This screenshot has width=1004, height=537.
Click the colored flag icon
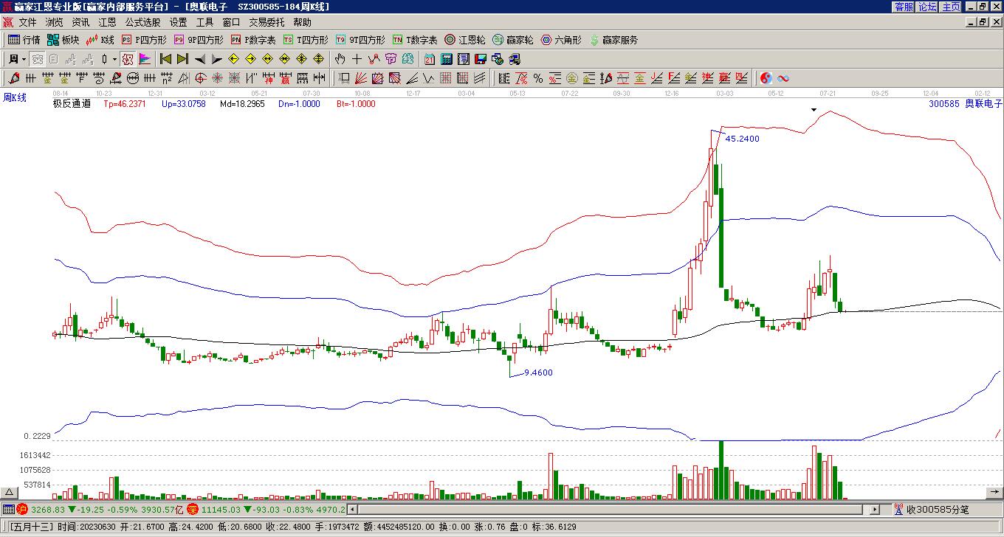(x=145, y=59)
